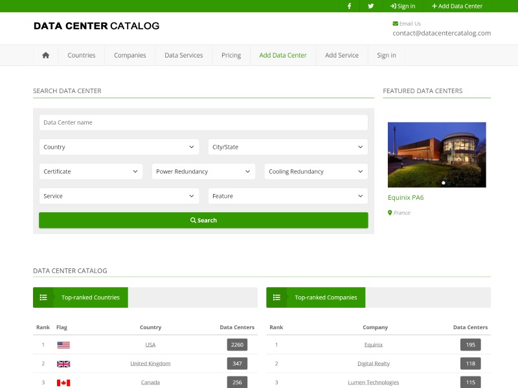Screen dimensions: 518x388
Task: Click the Top-ranked Companies list icon
Action: pyautogui.click(x=276, y=297)
